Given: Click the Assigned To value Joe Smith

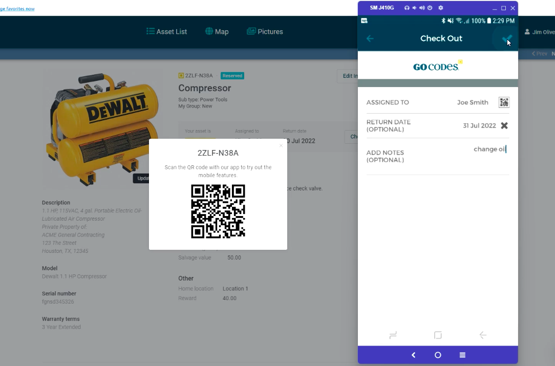Looking at the screenshot, I should (473, 102).
